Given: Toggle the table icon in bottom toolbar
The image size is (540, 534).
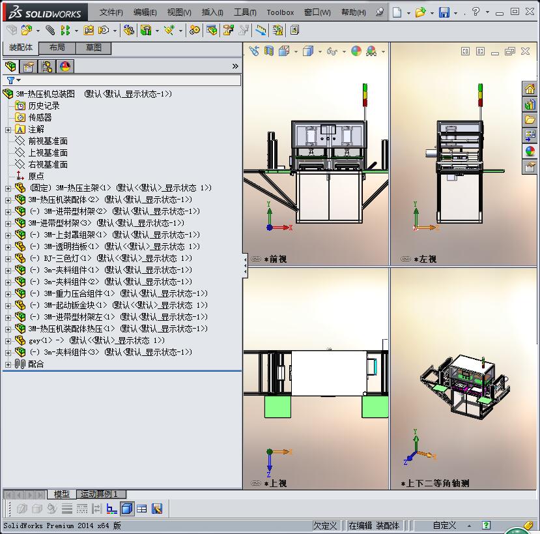Looking at the screenshot, I should click(141, 509).
